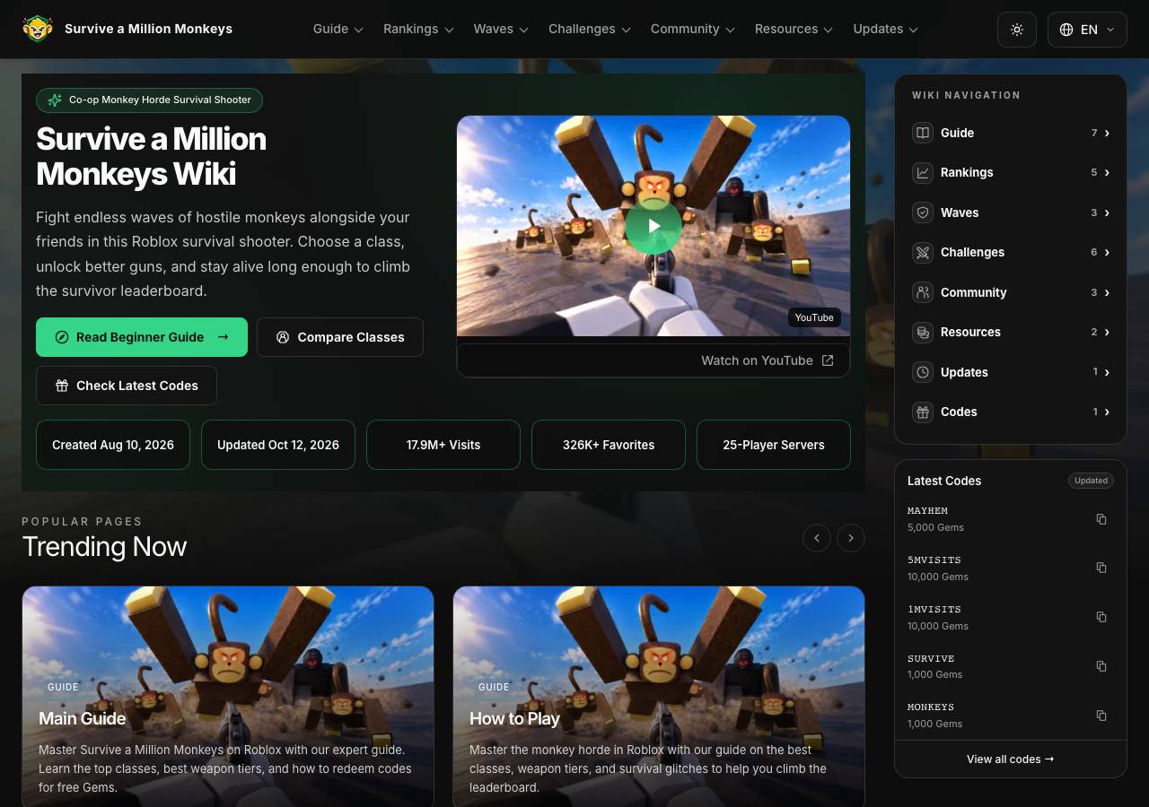The height and width of the screenshot is (807, 1149).
Task: Copy the SURVIVE code
Action: (x=1101, y=666)
